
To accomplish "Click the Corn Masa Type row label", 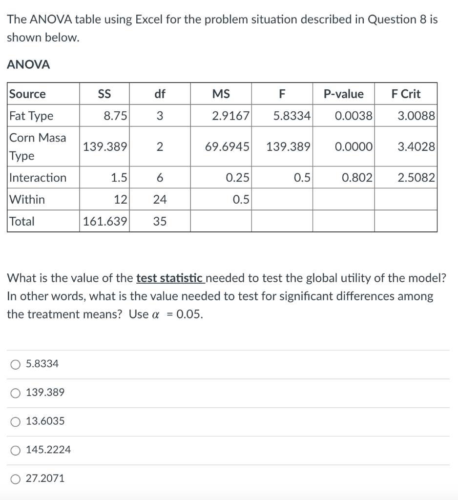I will (x=37, y=146).
